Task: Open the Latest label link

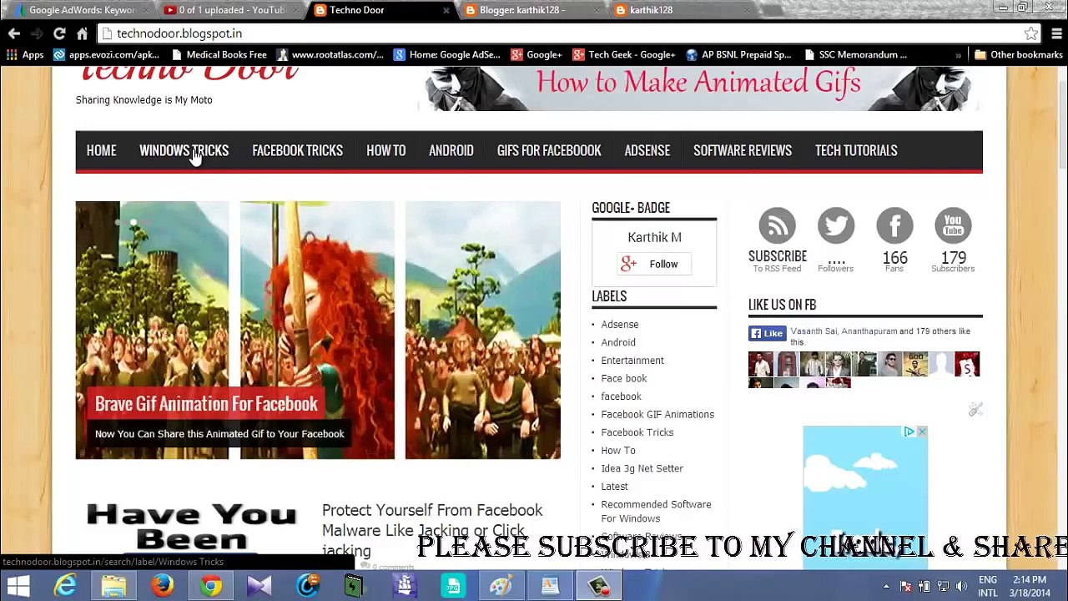Action: [x=614, y=487]
